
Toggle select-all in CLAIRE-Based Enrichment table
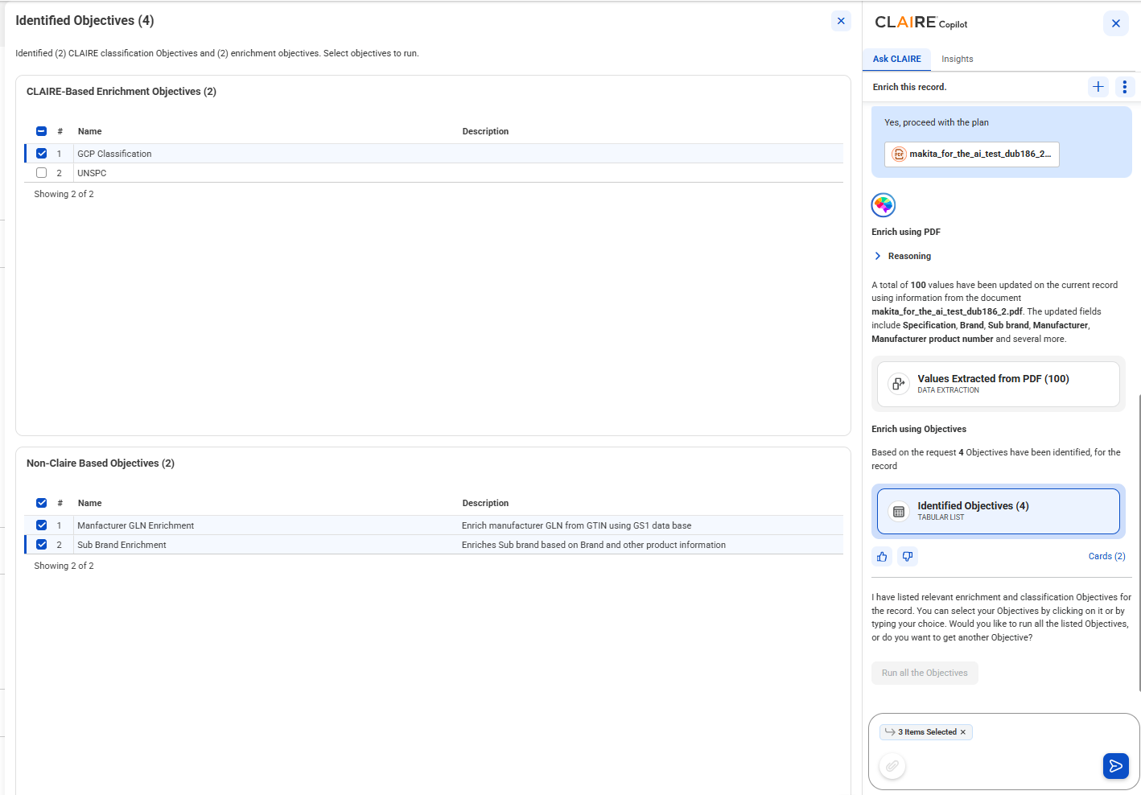41,131
